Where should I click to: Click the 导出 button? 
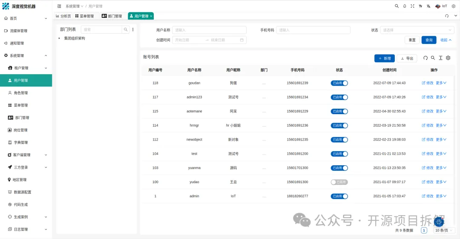coord(407,58)
